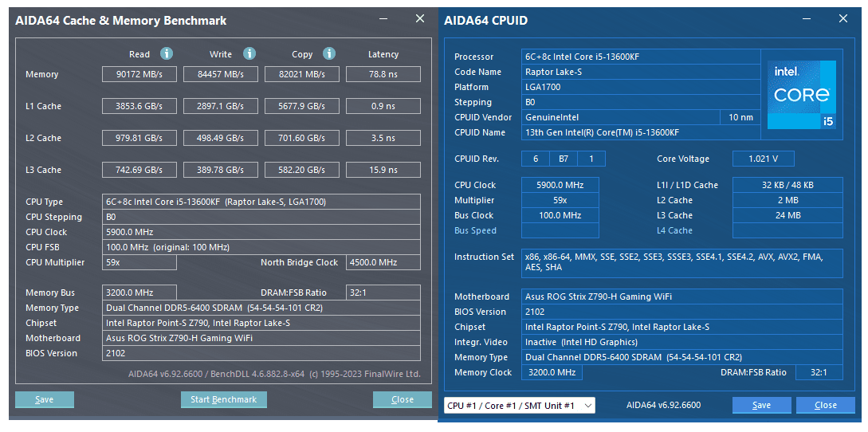Image resolution: width=868 pixels, height=432 pixels.
Task: Click the L3 Cache Write 389.78 GB/s field
Action: click(x=221, y=170)
